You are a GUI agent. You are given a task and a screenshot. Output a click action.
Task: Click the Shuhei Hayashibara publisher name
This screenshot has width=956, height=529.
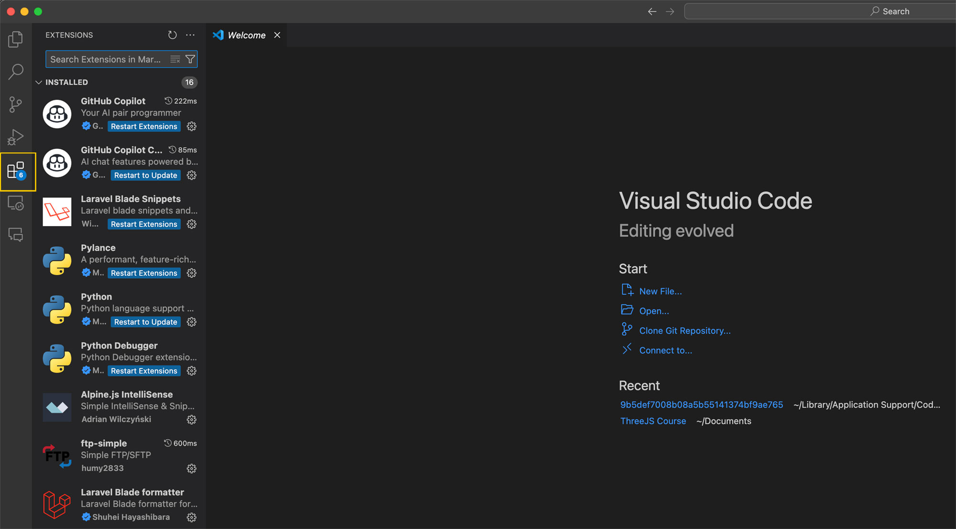(131, 517)
